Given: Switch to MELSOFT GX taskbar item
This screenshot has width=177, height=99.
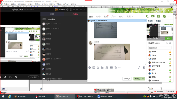Looking at the screenshot, I should tap(86, 96).
